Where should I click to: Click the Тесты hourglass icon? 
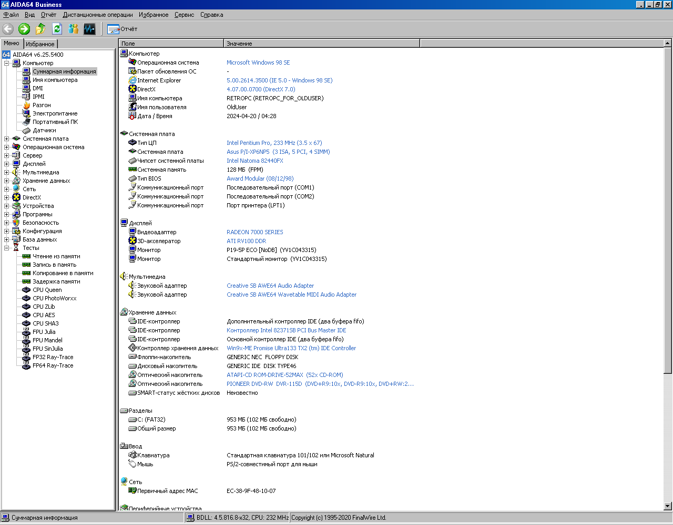tap(16, 248)
